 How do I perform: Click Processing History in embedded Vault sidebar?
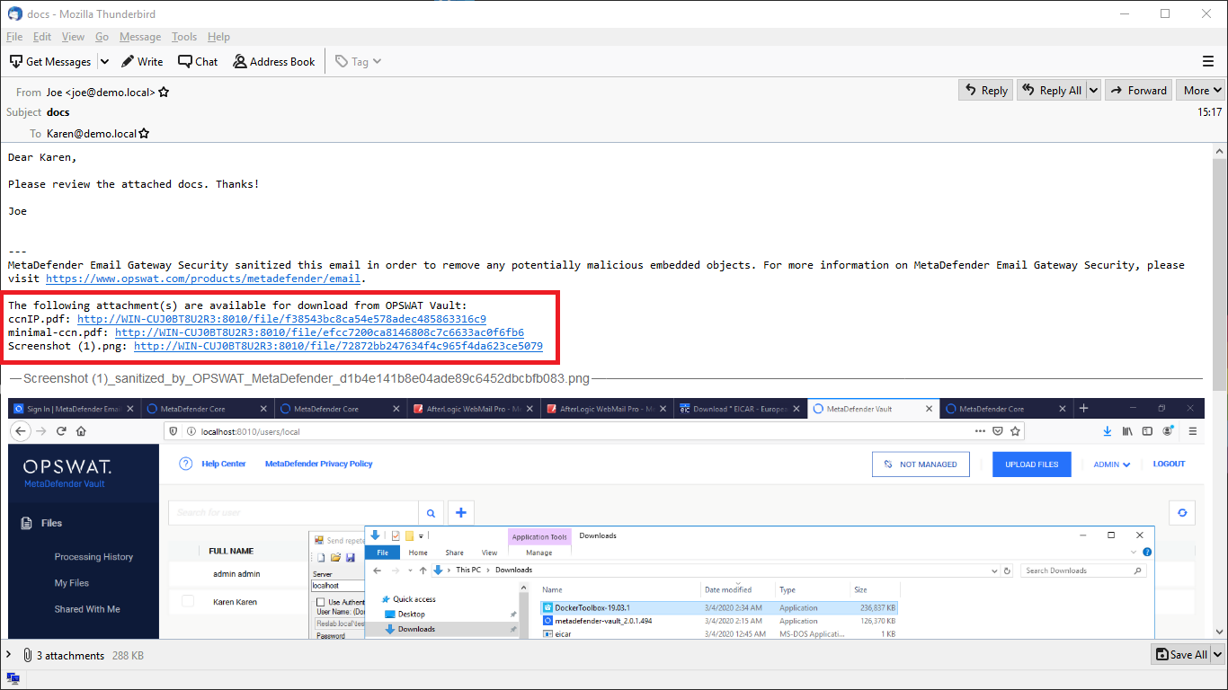pos(93,557)
